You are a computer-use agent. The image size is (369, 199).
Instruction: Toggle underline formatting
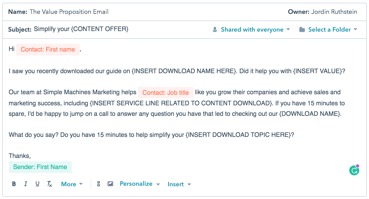37,184
